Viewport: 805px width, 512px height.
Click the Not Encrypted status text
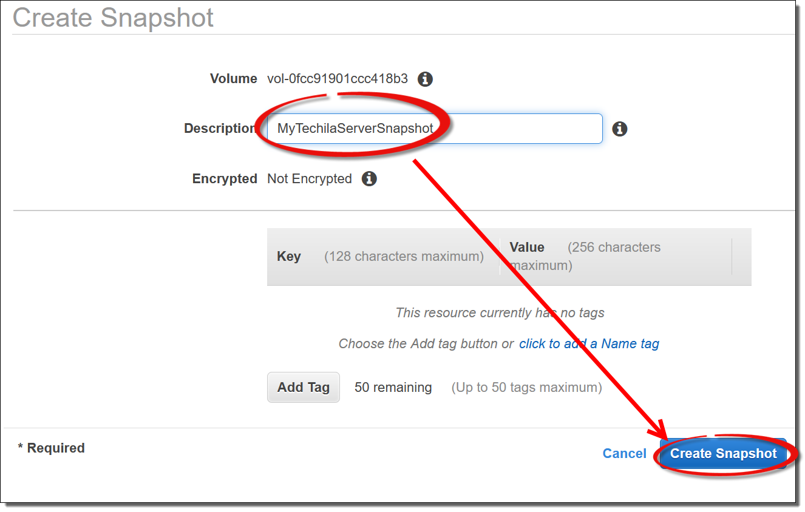(x=310, y=179)
